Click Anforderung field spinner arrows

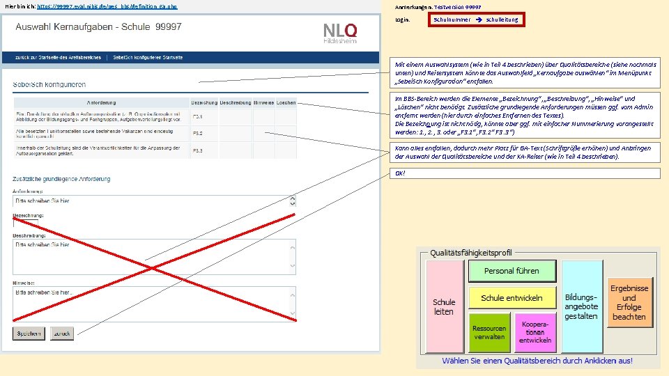pos(293,201)
